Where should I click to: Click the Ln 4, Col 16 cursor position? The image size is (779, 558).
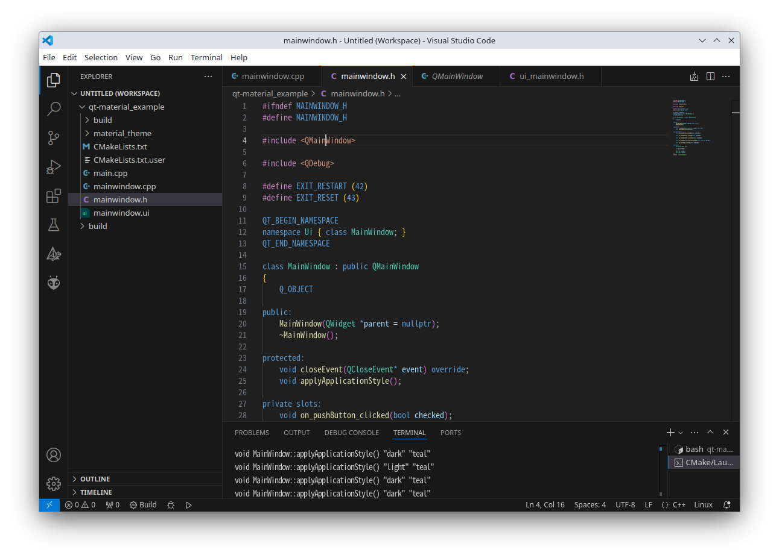tap(545, 505)
